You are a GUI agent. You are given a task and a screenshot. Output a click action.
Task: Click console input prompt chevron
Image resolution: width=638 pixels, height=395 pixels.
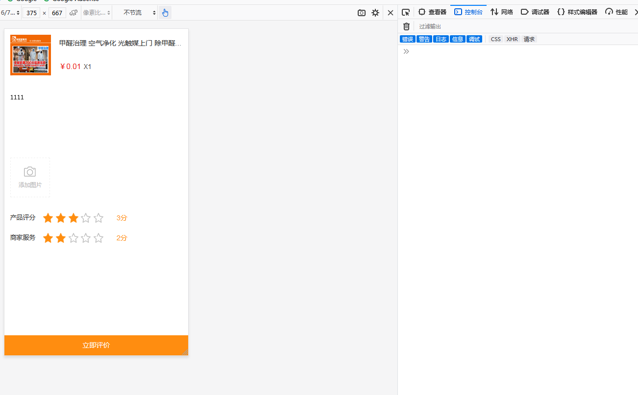(x=406, y=51)
